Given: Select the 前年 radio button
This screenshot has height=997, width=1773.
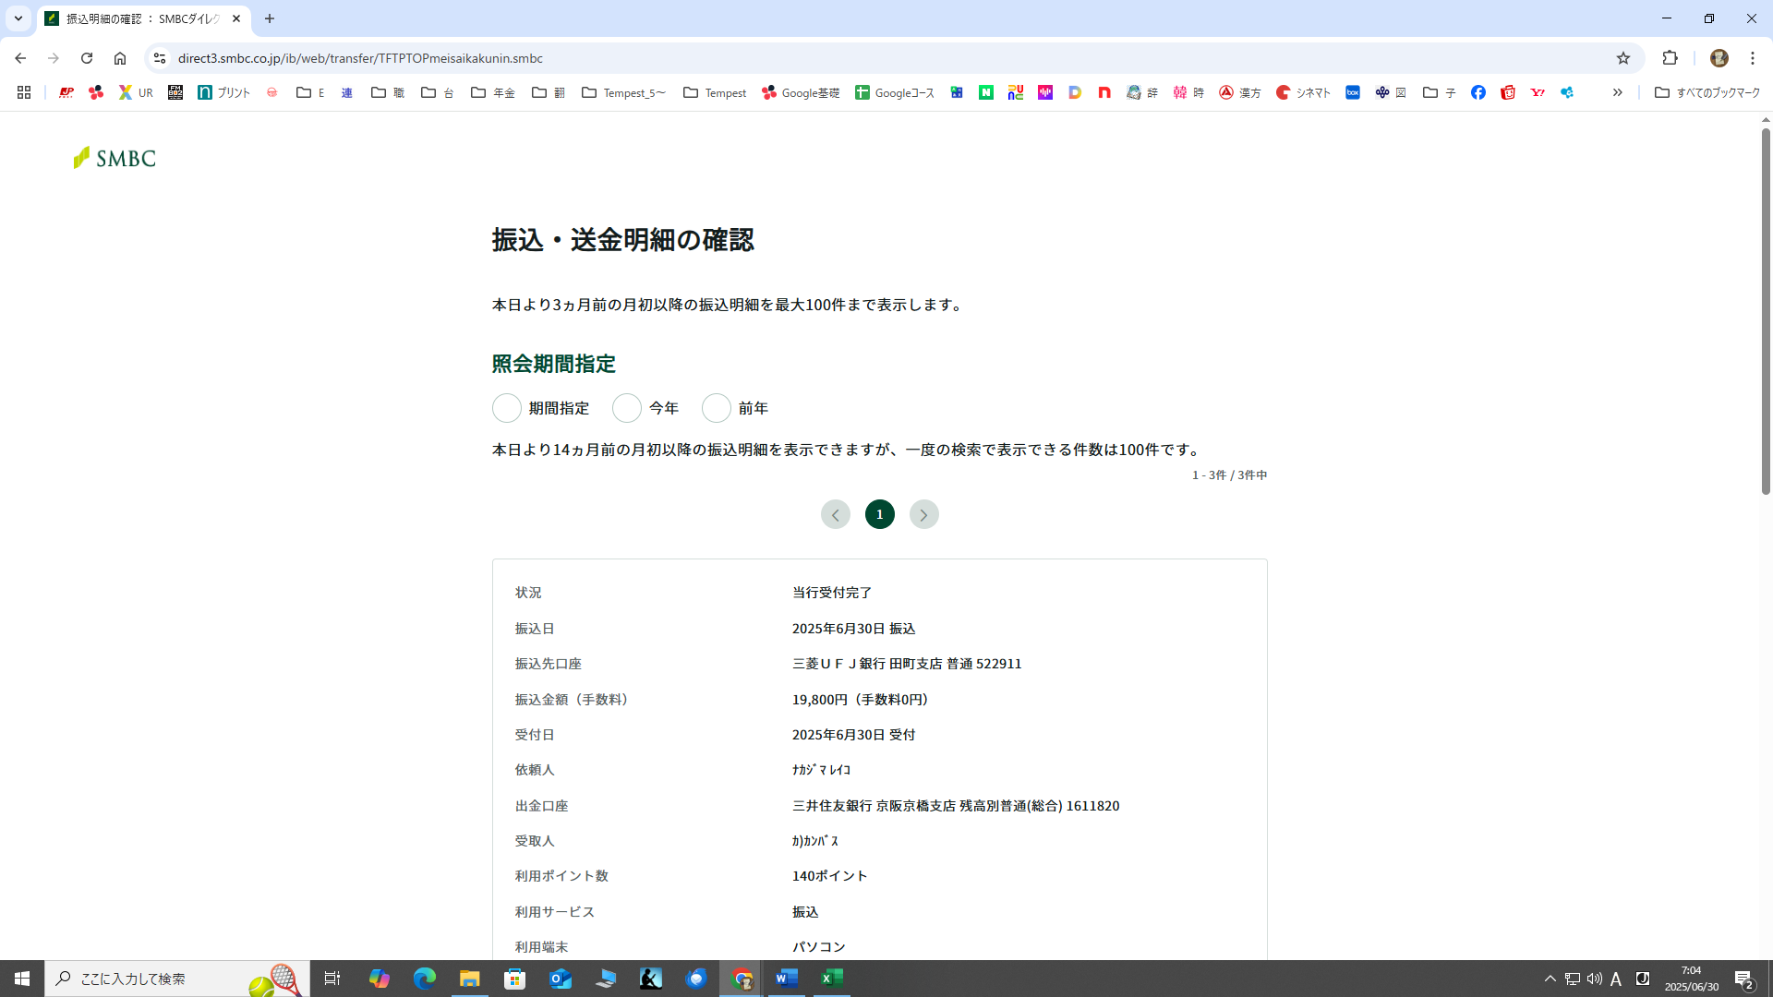Looking at the screenshot, I should 717,408.
